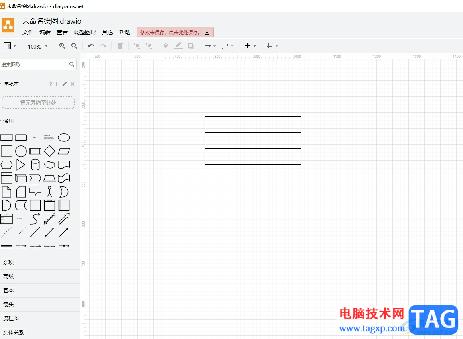Screen dimensions: 463x339
Task: Open the 查看 menu
Action: (62, 32)
